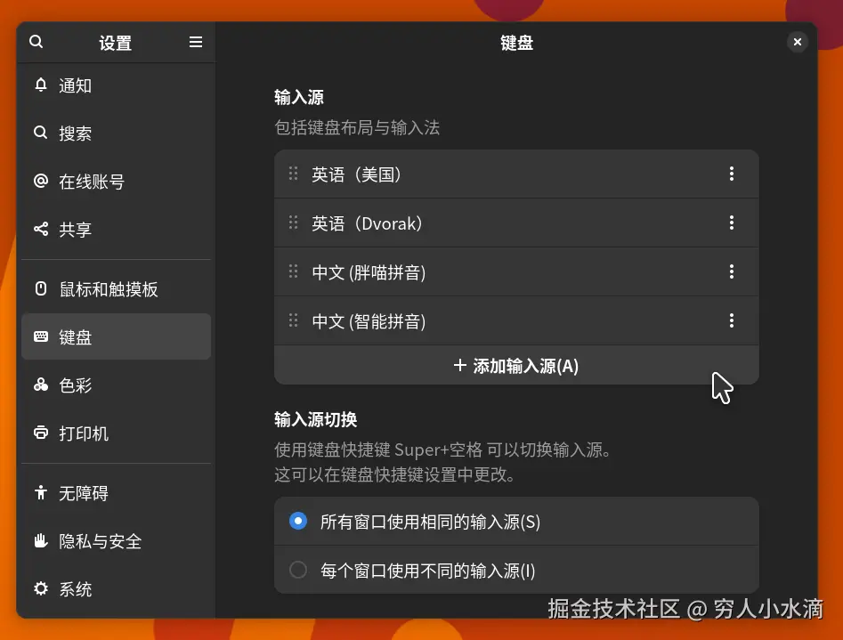Click the magnifier icon beside 搜索
The width and height of the screenshot is (843, 640).
(41, 133)
